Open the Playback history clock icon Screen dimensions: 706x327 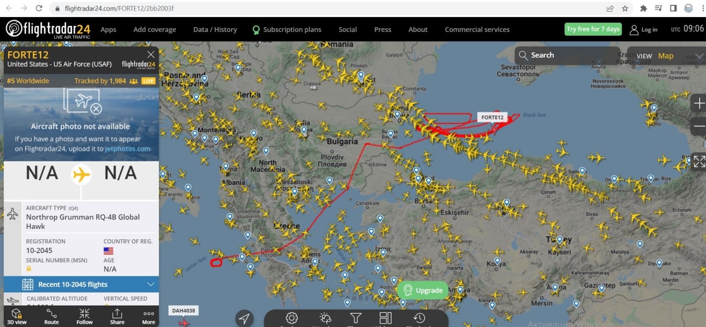pyautogui.click(x=419, y=318)
